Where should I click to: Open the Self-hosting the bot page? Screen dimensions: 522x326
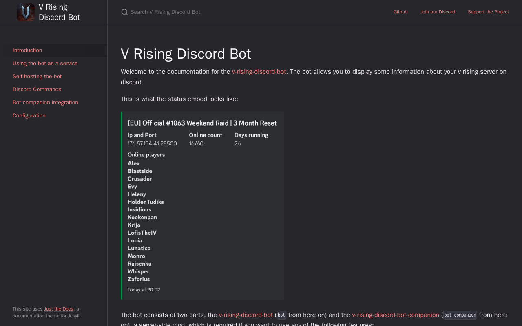point(54,77)
